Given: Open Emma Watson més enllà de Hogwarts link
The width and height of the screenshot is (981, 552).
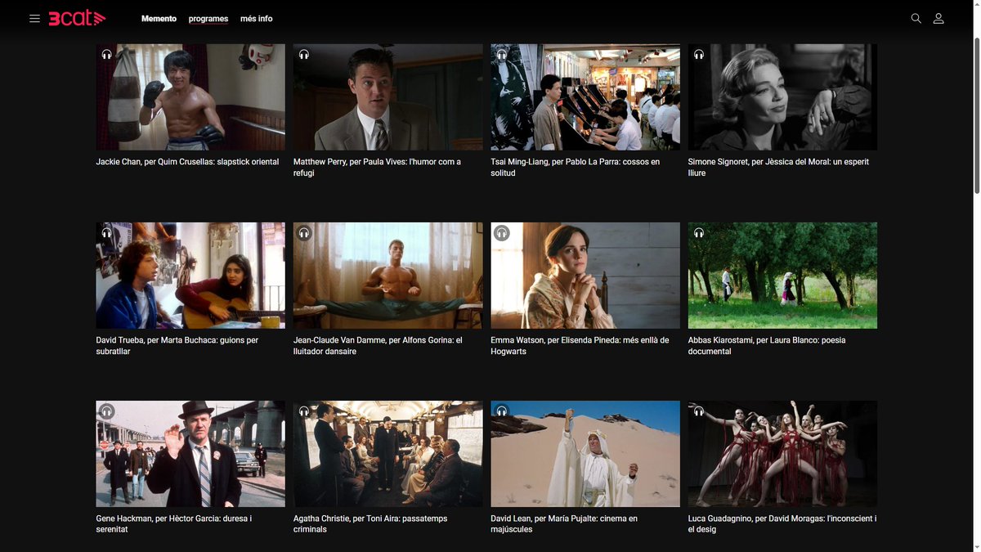Looking at the screenshot, I should click(580, 346).
